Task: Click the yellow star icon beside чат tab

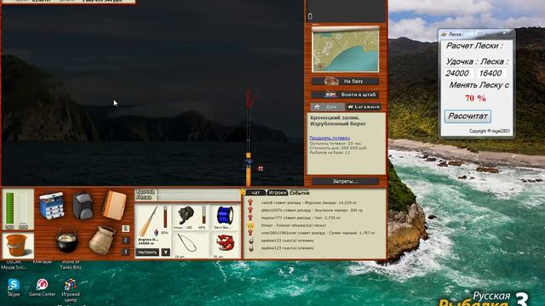Action: (x=242, y=191)
